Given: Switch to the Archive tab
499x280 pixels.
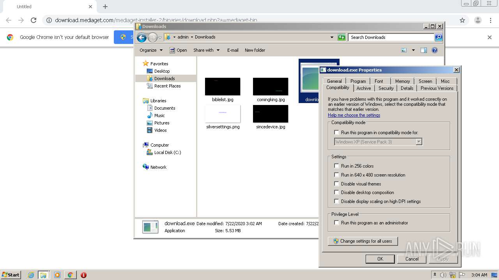Looking at the screenshot, I should tap(364, 88).
